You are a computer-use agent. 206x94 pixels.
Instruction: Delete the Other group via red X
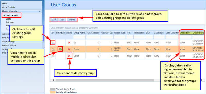[69, 56]
